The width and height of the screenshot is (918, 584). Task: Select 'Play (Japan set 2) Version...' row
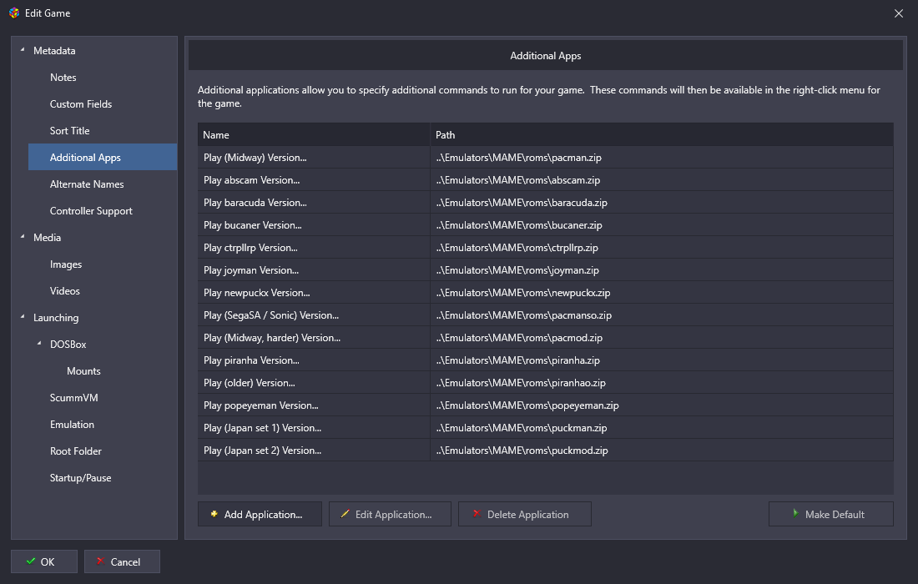[x=546, y=450]
